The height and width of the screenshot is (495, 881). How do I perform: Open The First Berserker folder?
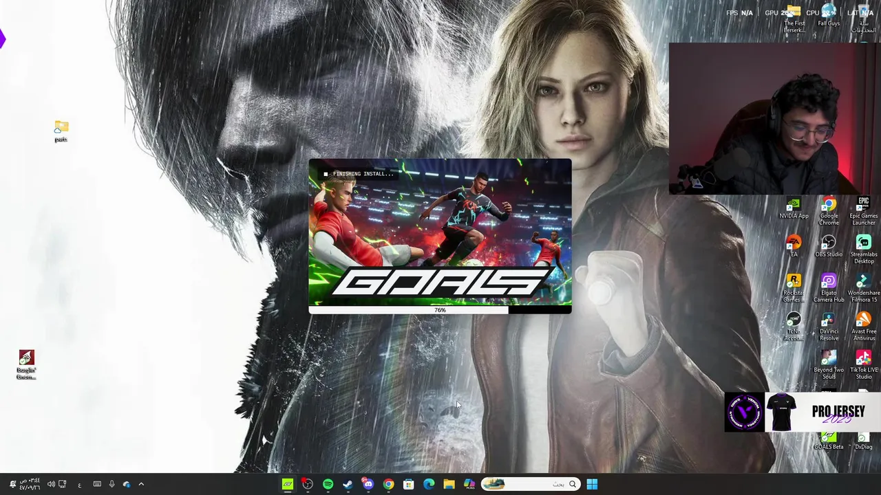tap(794, 19)
